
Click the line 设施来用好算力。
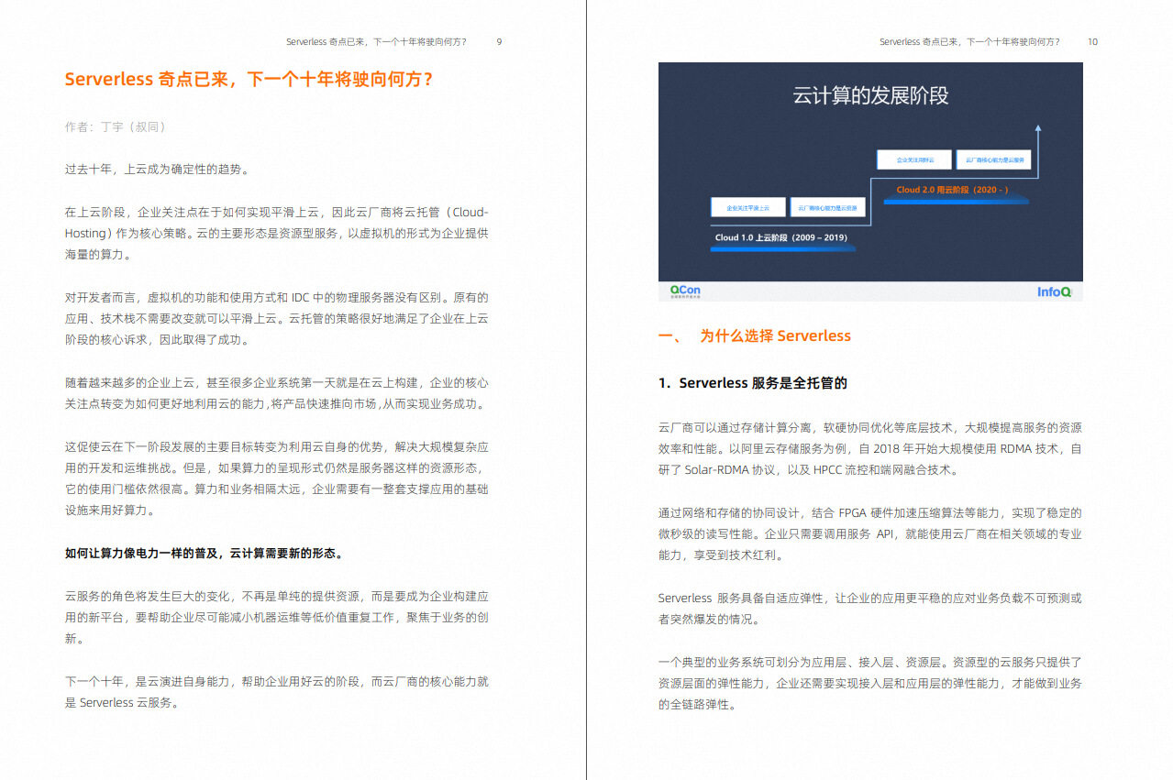tap(110, 511)
